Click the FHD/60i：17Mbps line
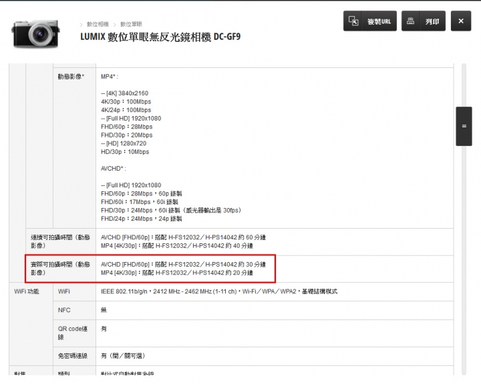Screen dimensions: 481x384 (x=140, y=202)
